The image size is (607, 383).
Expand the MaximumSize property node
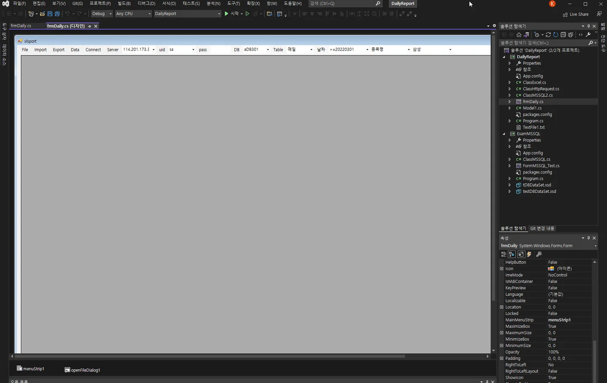pyautogui.click(x=502, y=333)
